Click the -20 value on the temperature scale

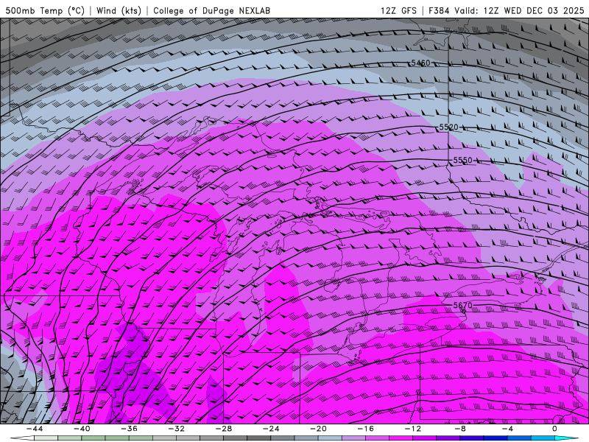click(319, 429)
